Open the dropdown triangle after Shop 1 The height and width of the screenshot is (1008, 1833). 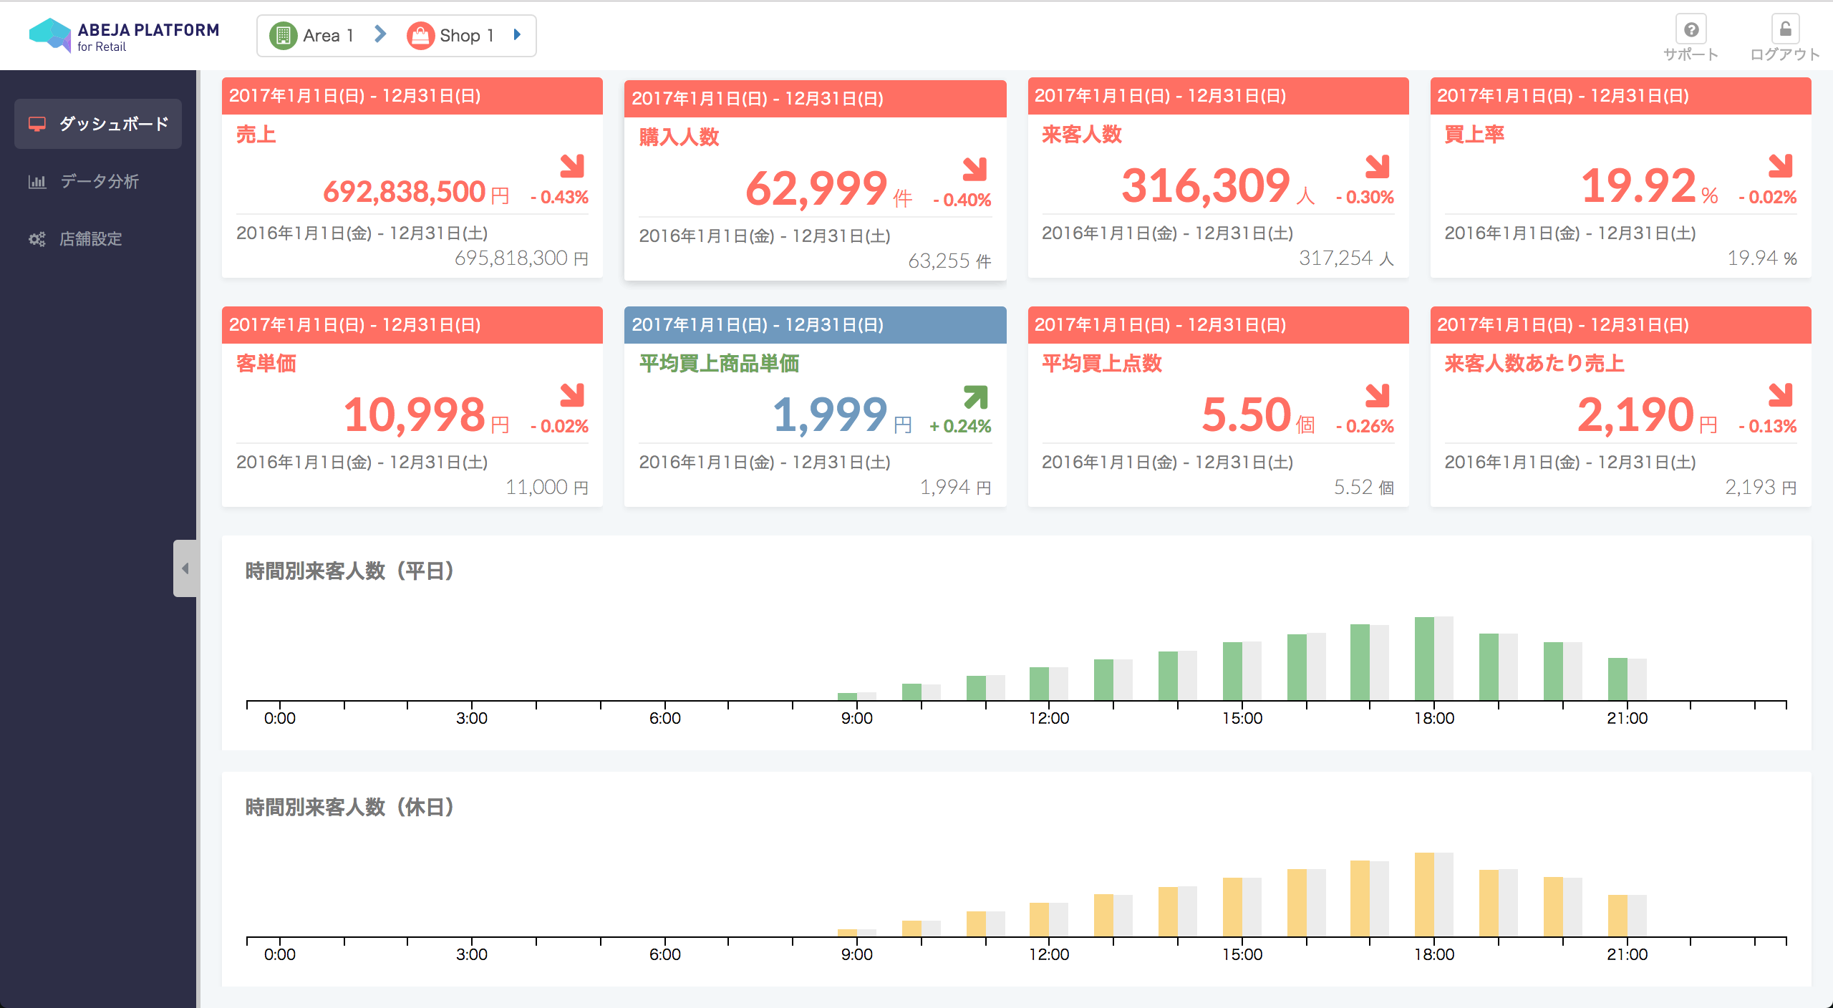pyautogui.click(x=518, y=34)
